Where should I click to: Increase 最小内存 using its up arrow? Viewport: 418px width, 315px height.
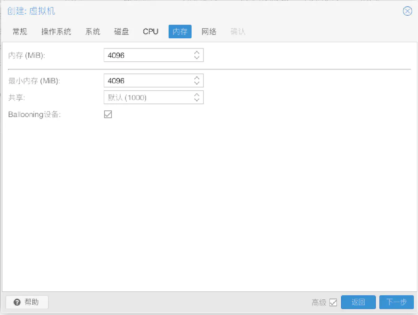(x=197, y=78)
